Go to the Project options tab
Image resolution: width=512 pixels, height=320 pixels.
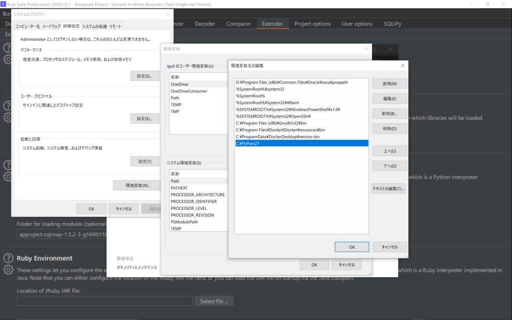tap(312, 24)
